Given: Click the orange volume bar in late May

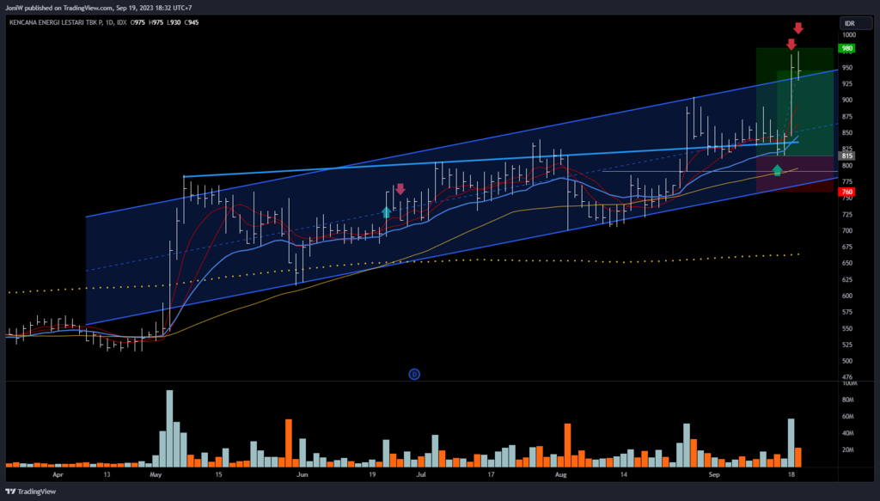Looking at the screenshot, I should coord(289,443).
